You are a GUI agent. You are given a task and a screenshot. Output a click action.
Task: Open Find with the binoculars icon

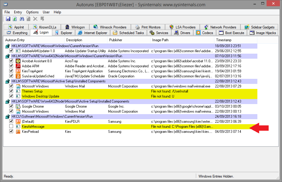[22, 19]
